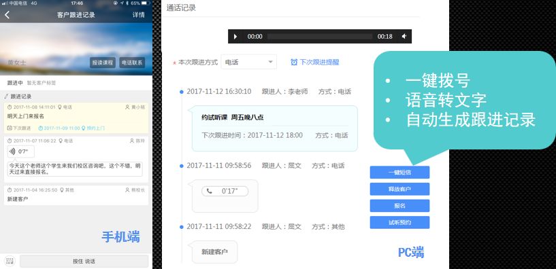
Task: Mute the audio player volume icon
Action: click(404, 37)
